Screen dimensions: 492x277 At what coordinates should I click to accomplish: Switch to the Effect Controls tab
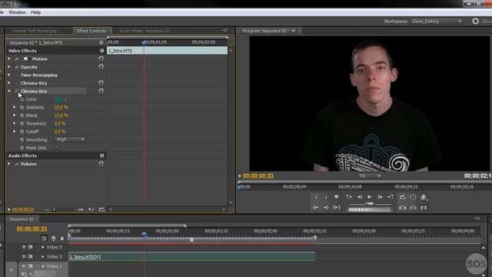[x=91, y=31]
